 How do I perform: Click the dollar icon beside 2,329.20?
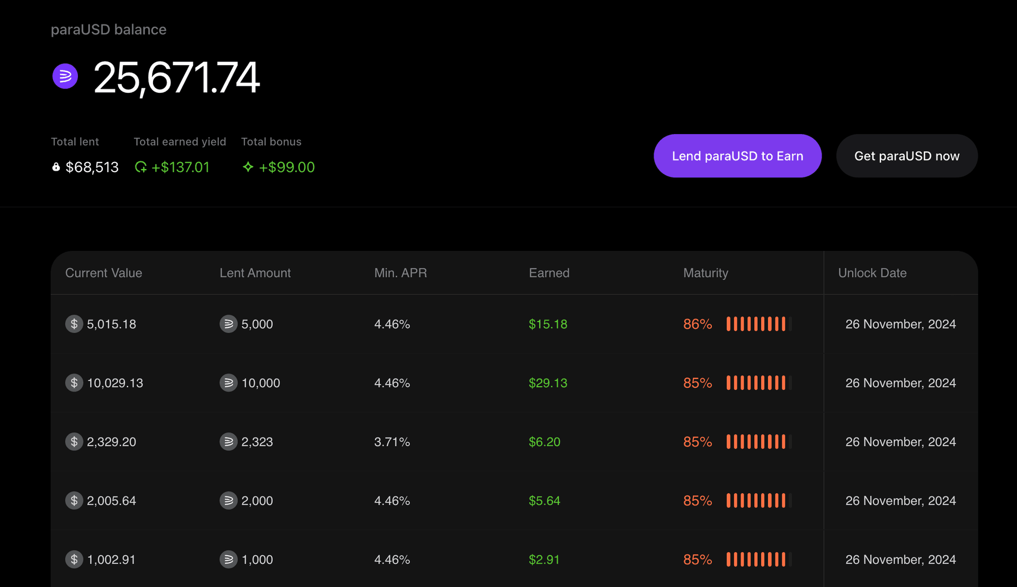click(74, 441)
